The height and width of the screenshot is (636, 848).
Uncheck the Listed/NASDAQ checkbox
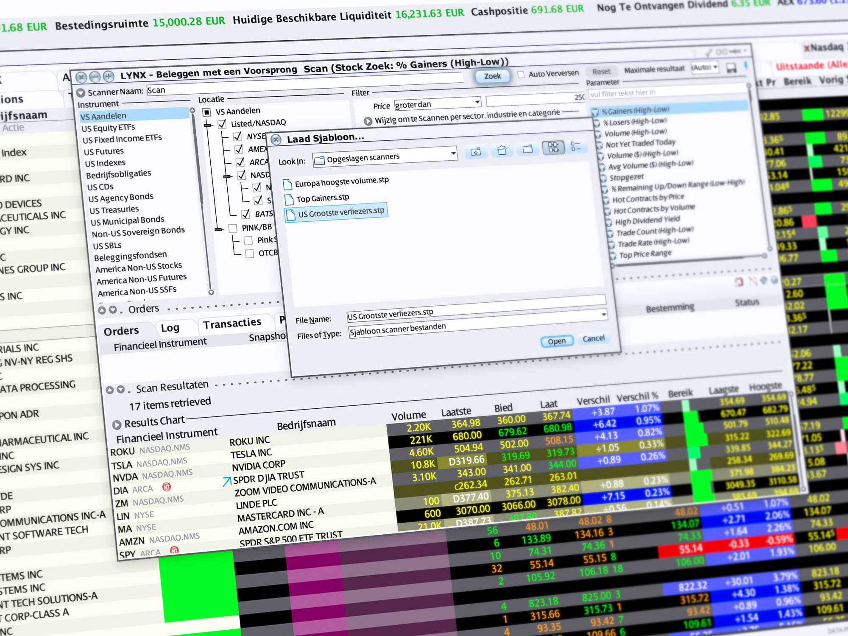(222, 124)
